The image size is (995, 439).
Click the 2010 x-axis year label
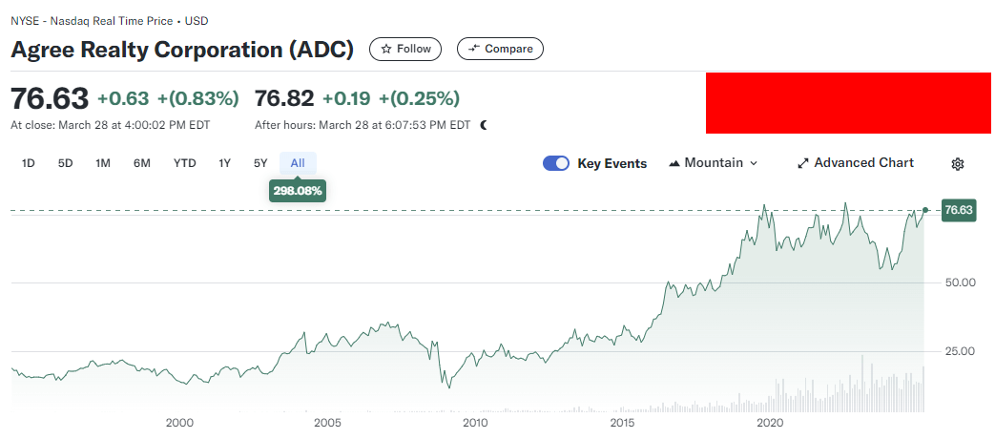pos(475,423)
